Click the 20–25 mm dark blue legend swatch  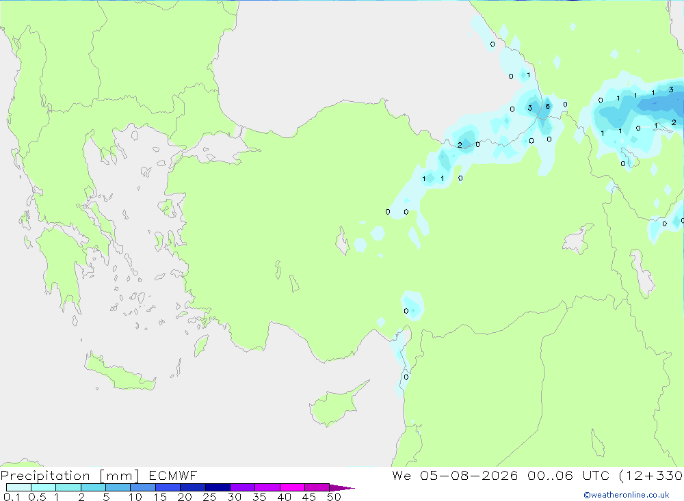(193, 487)
